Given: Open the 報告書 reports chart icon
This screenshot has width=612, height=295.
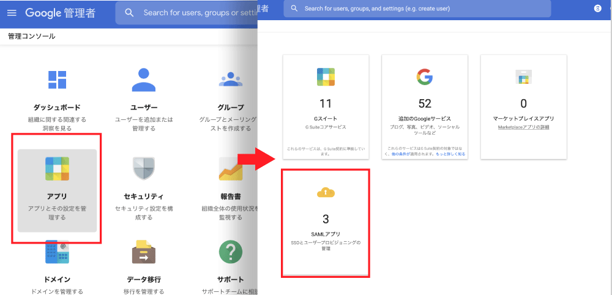Looking at the screenshot, I should (231, 168).
